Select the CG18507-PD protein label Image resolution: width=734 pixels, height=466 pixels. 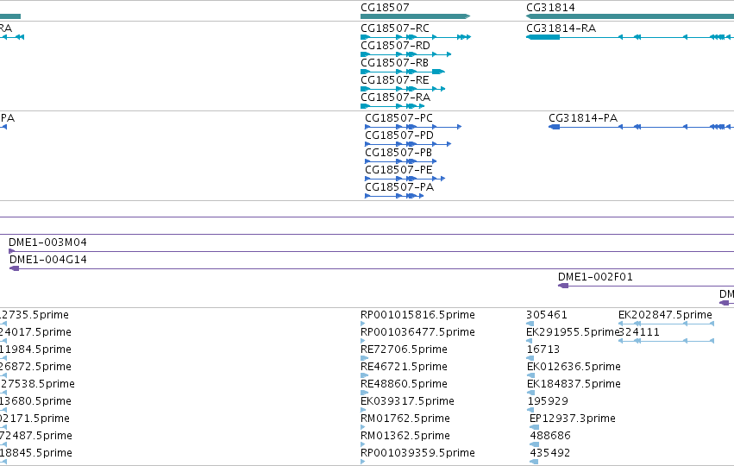pyautogui.click(x=399, y=135)
